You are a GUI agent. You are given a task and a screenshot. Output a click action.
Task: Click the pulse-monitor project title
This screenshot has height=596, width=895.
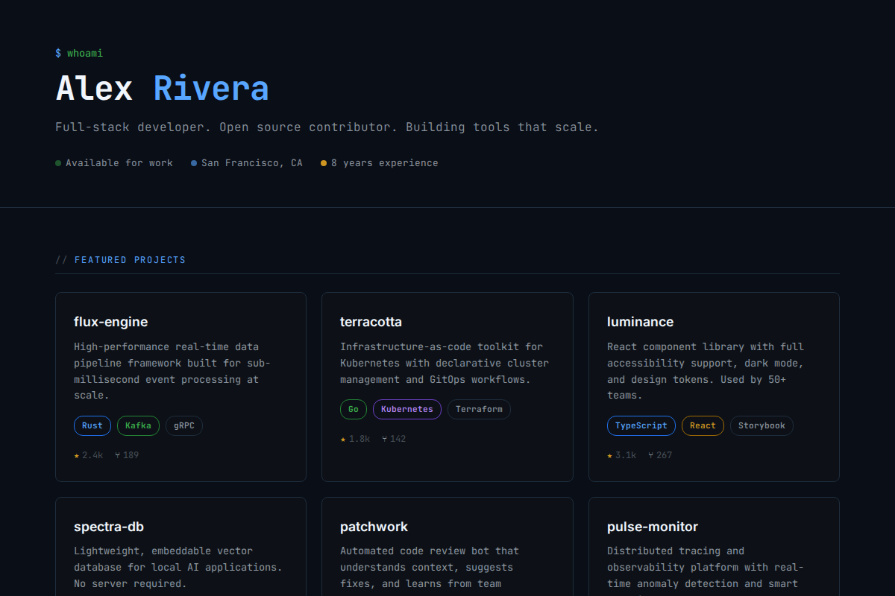653,527
